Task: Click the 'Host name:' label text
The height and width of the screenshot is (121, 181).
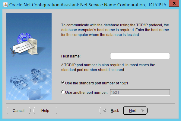Action: click(x=71, y=56)
